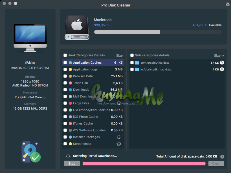The width and height of the screenshot is (231, 173).
Task: Check the iOS Photo Cache checkbox
Action: [65, 117]
